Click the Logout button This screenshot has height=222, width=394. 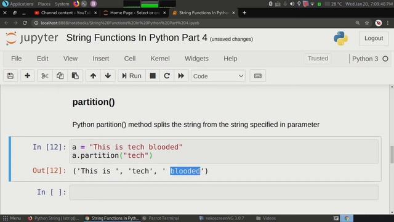374,38
